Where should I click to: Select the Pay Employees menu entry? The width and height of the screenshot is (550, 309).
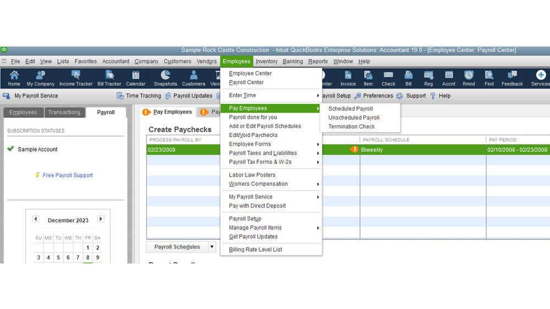(271, 108)
